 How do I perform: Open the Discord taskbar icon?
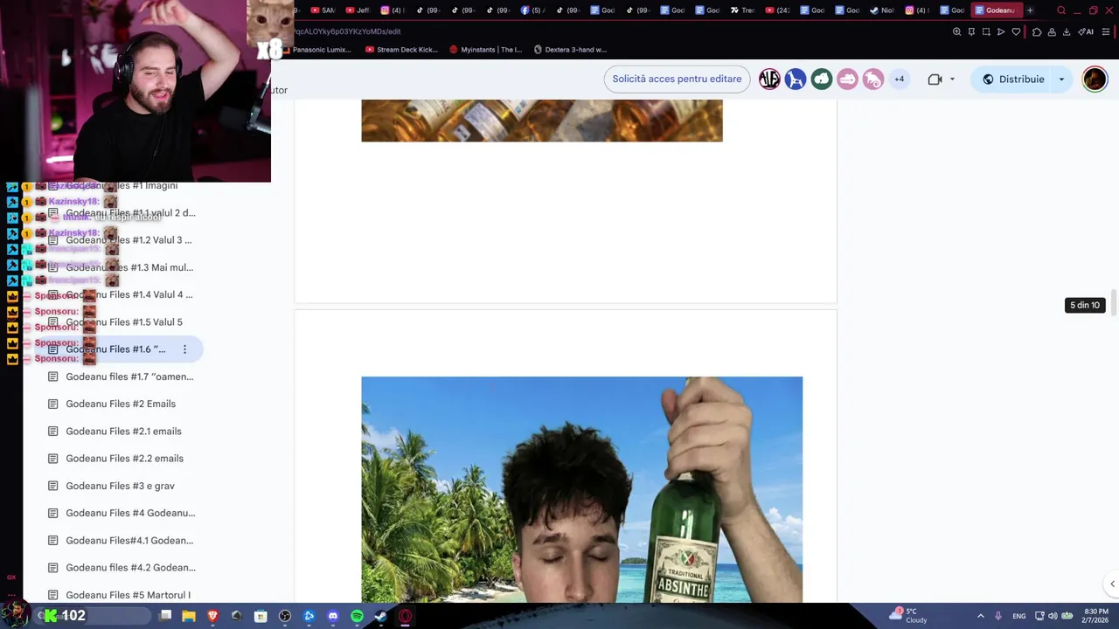[x=332, y=616]
